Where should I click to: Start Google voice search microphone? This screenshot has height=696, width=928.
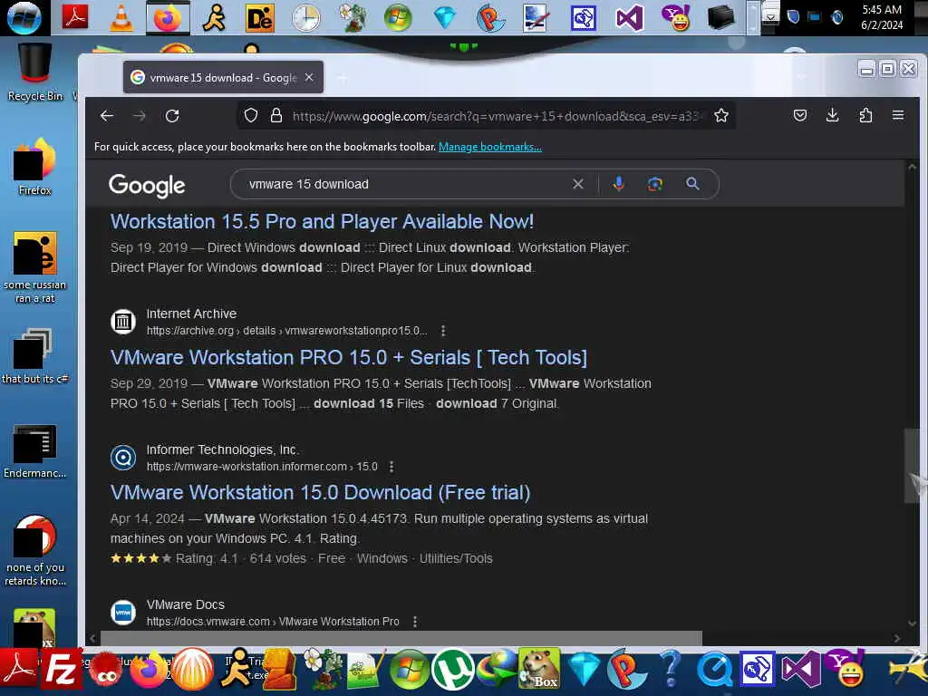point(618,184)
